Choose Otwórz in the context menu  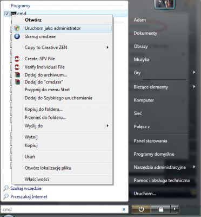(63, 20)
